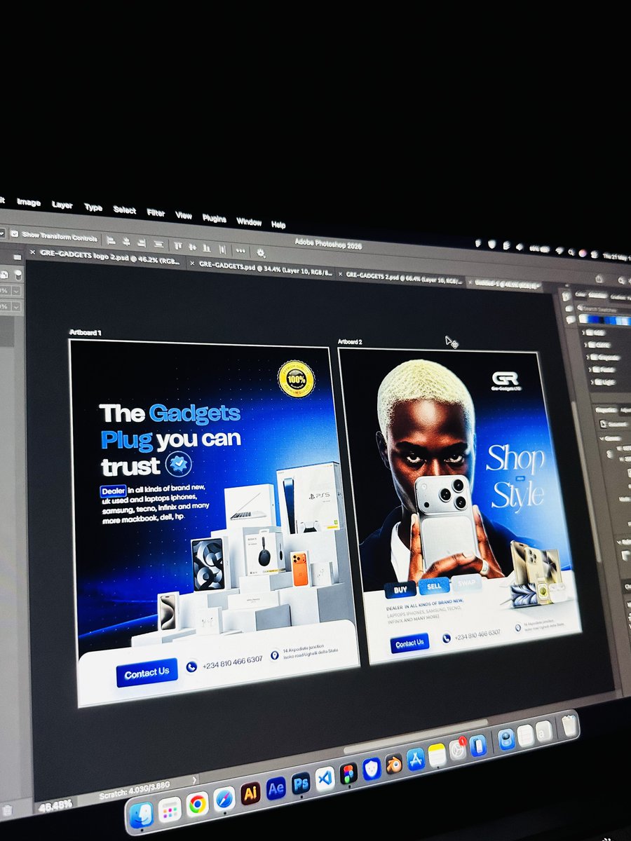
Task: Open the Type menu
Action: pos(93,207)
